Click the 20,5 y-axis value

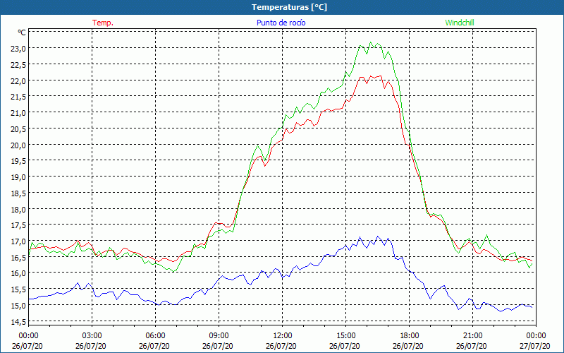tap(18, 128)
